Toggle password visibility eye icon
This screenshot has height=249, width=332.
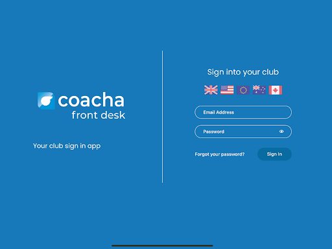point(281,132)
